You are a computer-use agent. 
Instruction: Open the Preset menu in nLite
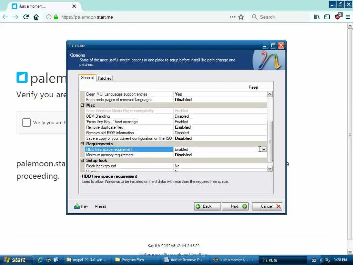click(100, 206)
